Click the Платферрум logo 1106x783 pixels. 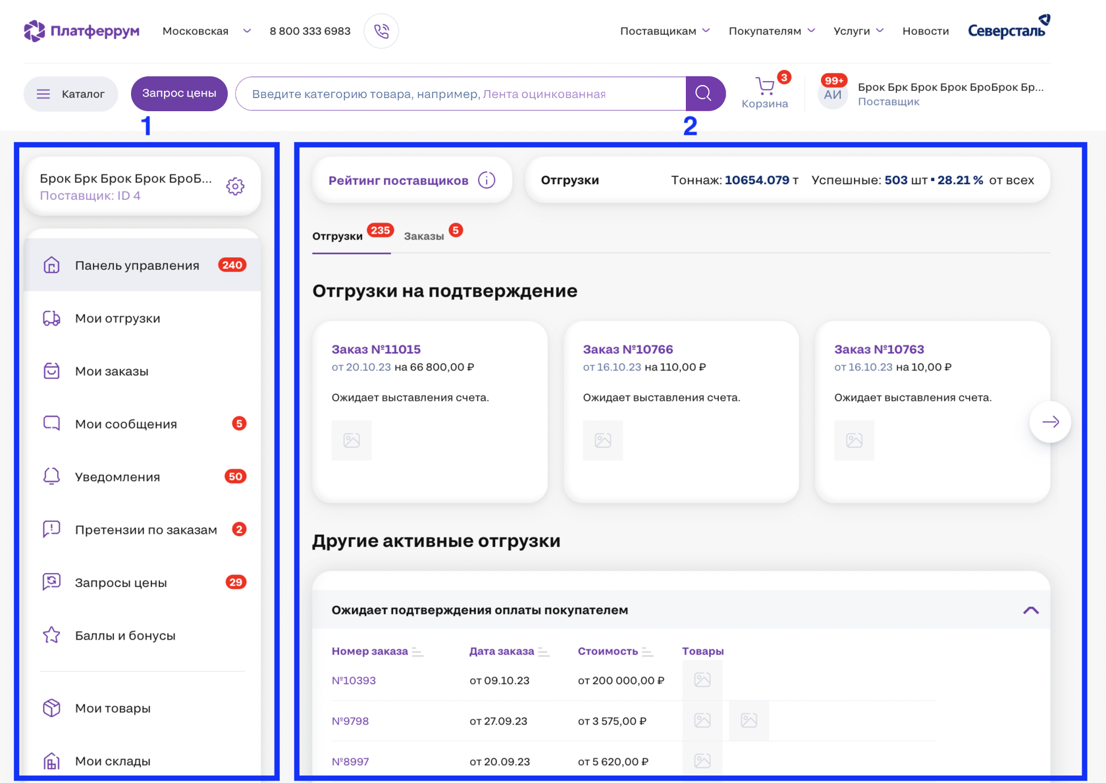pos(82,31)
